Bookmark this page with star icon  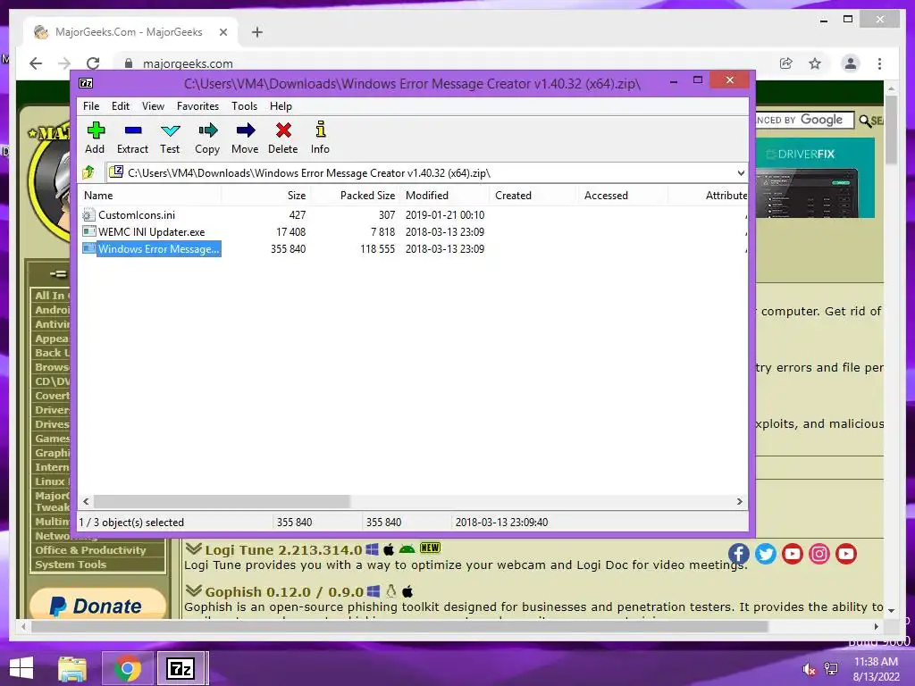[815, 63]
